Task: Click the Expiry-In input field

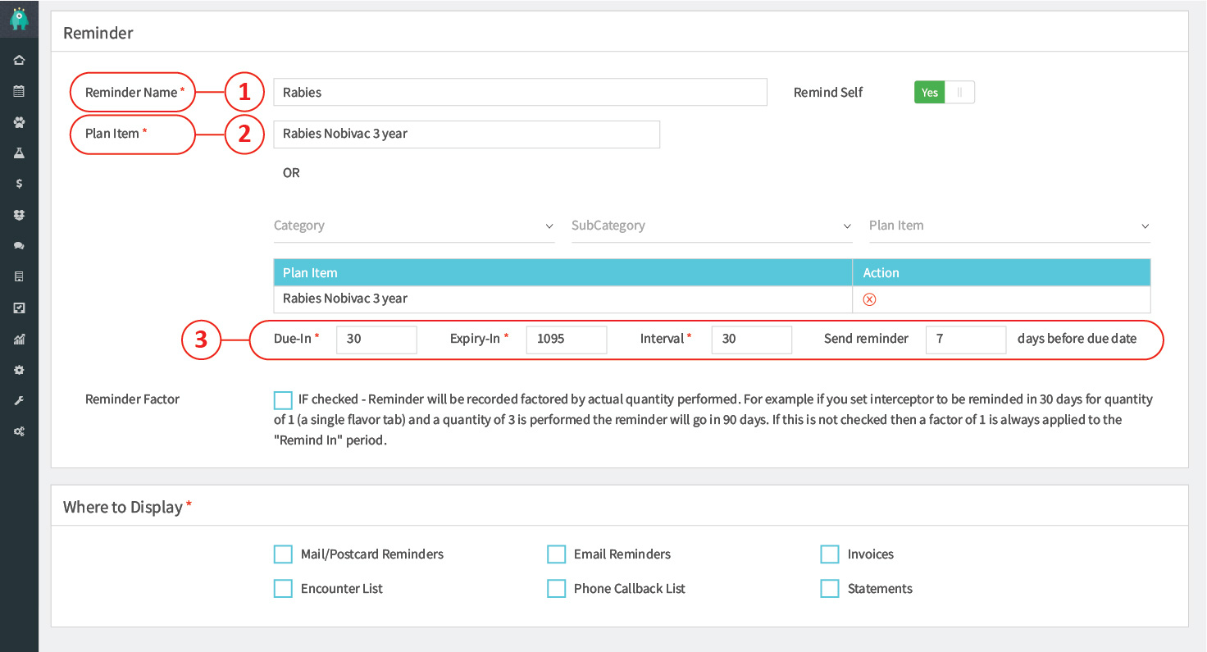Action: coord(567,339)
